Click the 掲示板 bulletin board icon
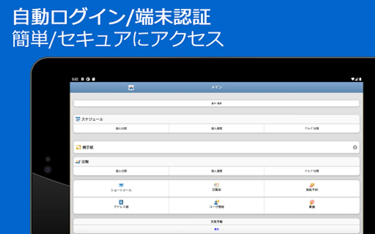The image size is (375, 234). click(x=78, y=147)
